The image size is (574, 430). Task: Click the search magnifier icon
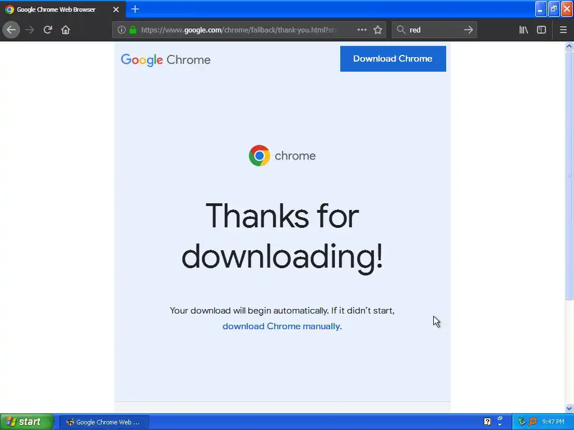point(401,30)
